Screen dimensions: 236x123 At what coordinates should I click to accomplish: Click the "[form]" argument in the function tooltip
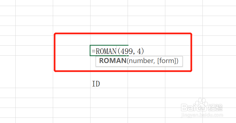point(166,61)
